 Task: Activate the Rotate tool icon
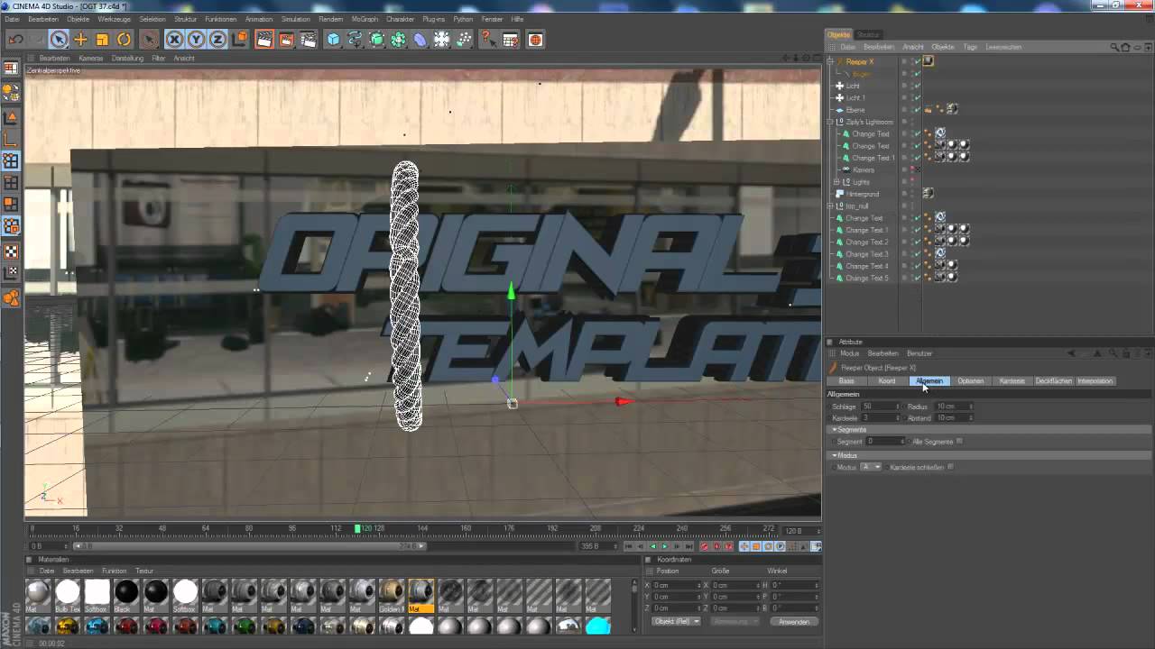pos(124,40)
